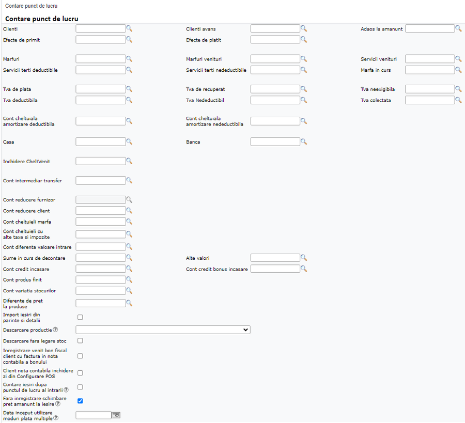465x423 pixels.
Task: Click magnifier beside Adaos la amanunt
Action: point(458,29)
